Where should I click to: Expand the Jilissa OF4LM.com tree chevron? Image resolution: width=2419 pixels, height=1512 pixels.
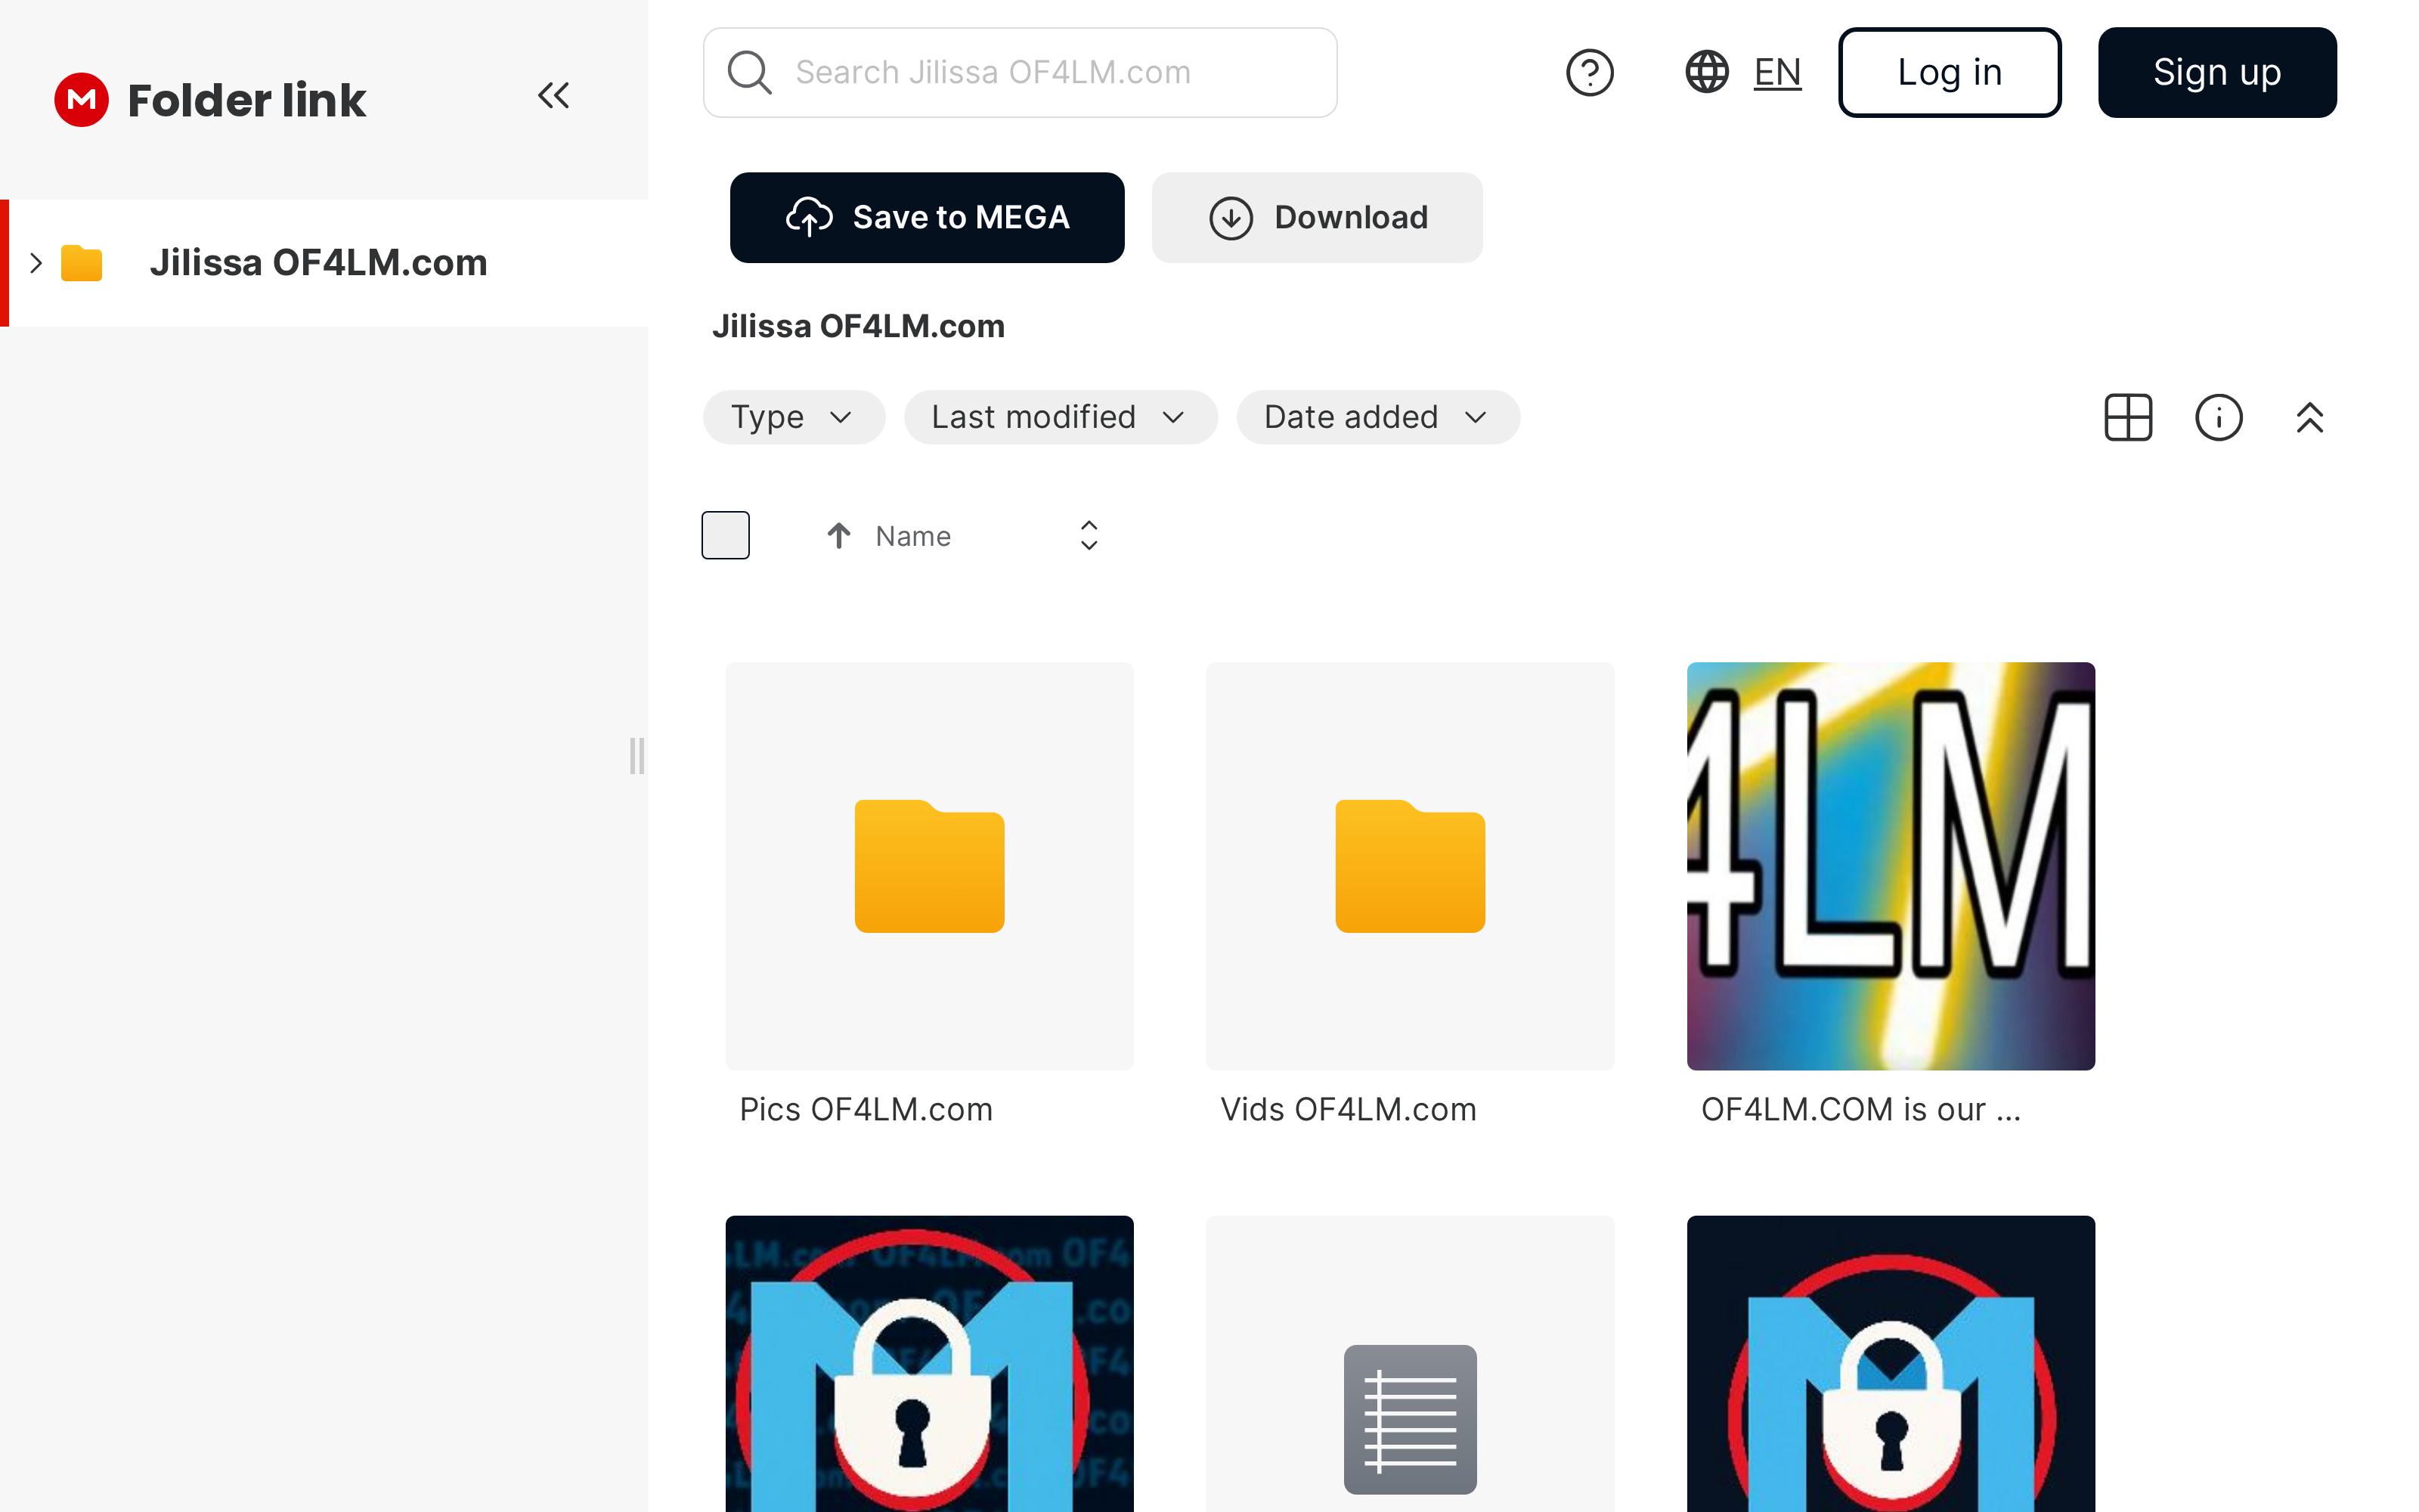(x=36, y=263)
